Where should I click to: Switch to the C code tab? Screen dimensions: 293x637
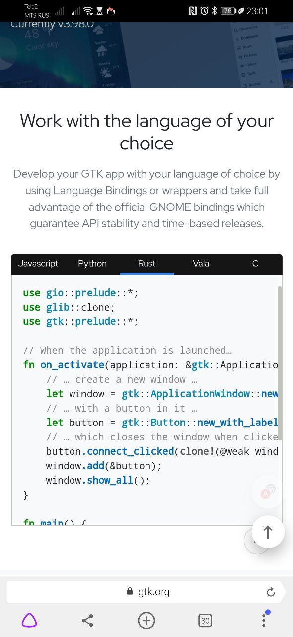pyautogui.click(x=255, y=264)
